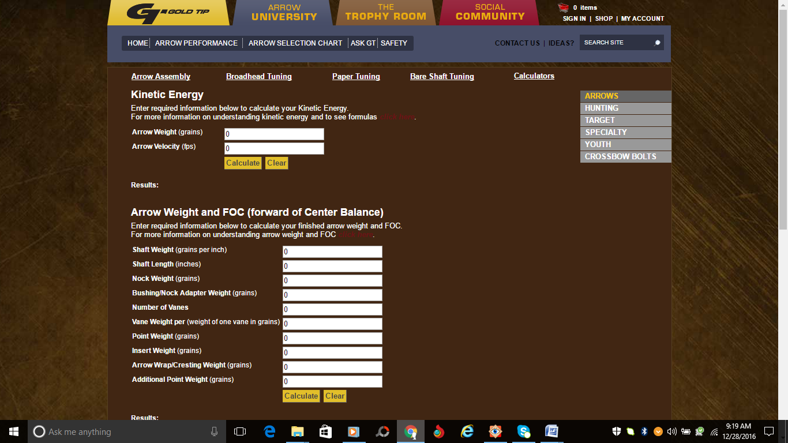
Task: Click the battery tray icon
Action: pyautogui.click(x=686, y=431)
